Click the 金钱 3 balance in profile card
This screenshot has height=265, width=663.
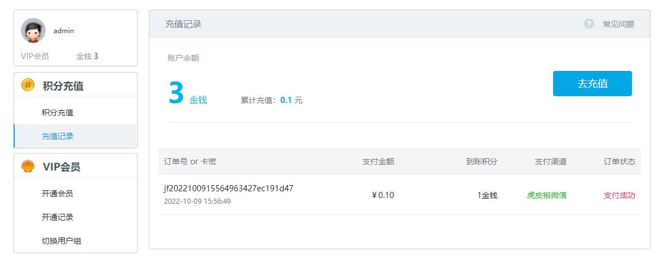click(x=87, y=56)
